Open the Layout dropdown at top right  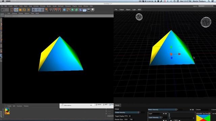pyautogui.click(x=206, y=6)
